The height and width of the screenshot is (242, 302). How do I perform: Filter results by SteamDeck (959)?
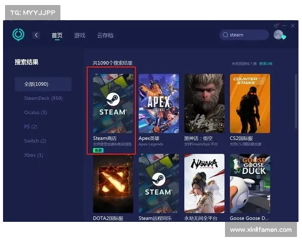tap(43, 98)
